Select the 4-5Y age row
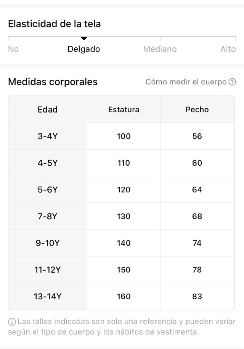244x349 pixels. [x=48, y=163]
